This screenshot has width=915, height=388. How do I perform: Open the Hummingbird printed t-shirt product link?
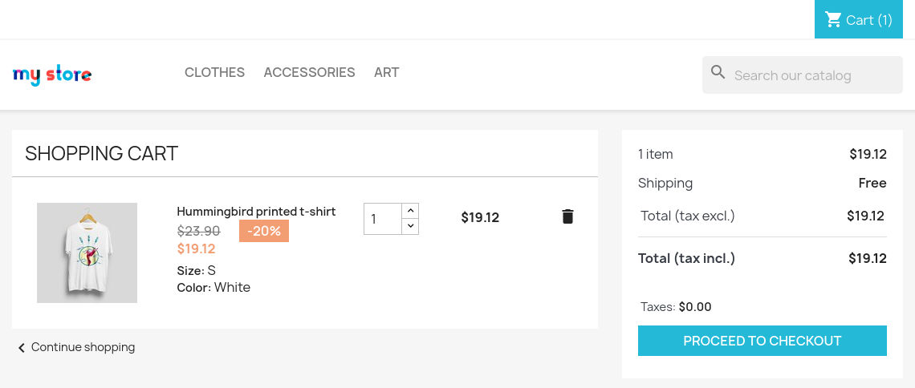(x=256, y=211)
